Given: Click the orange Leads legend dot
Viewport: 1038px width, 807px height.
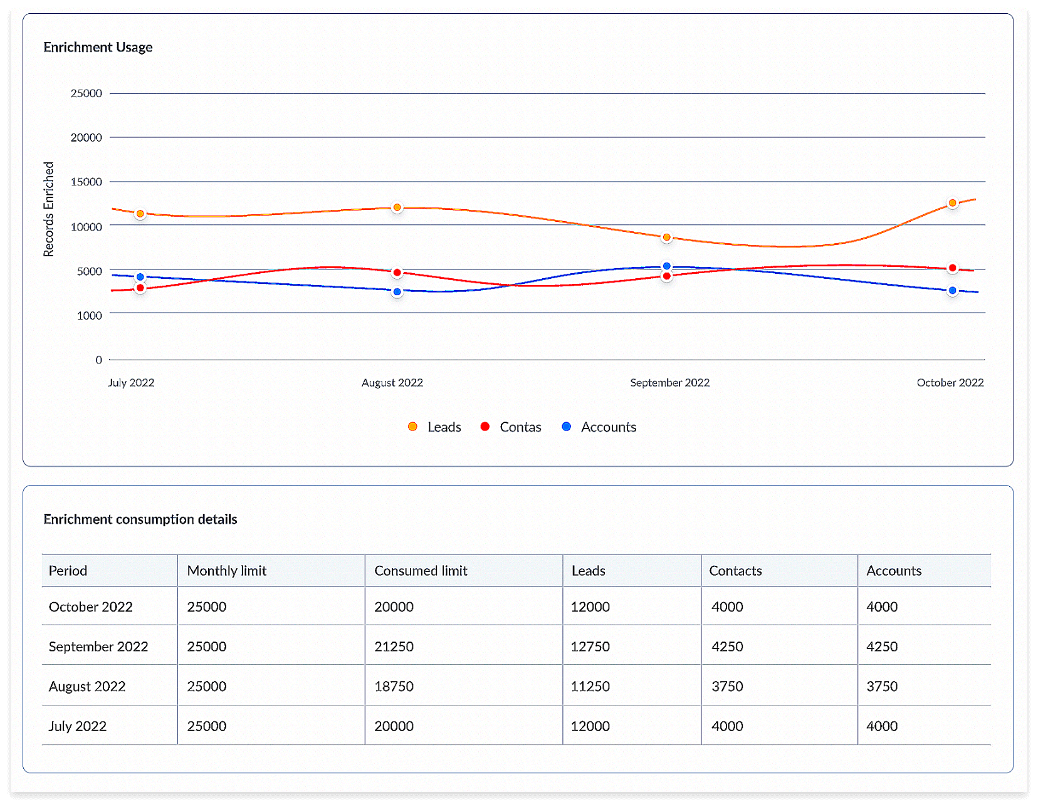Looking at the screenshot, I should 412,427.
